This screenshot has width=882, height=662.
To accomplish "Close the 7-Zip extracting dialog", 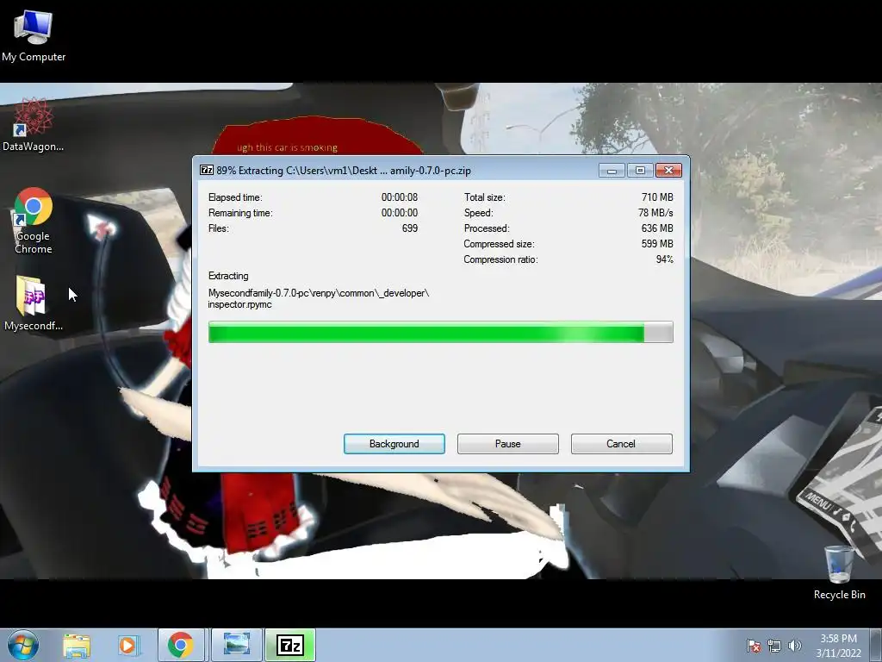I will click(x=668, y=170).
